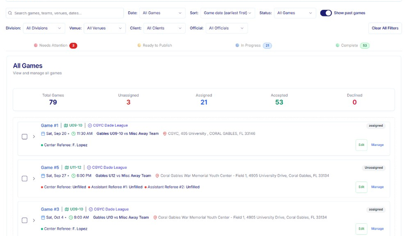Viewport: 420px width, 236px height.
Task: Click Edit for Game #1
Action: pyautogui.click(x=362, y=145)
